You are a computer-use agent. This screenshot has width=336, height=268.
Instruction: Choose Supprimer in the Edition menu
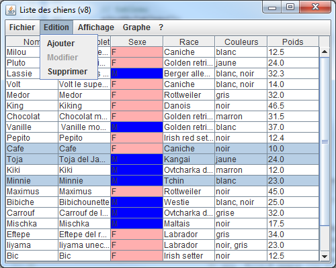67,72
